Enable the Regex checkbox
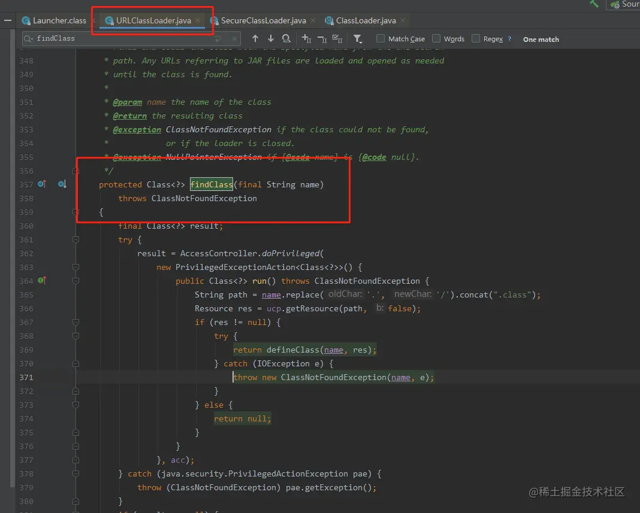The height and width of the screenshot is (513, 640). [476, 38]
